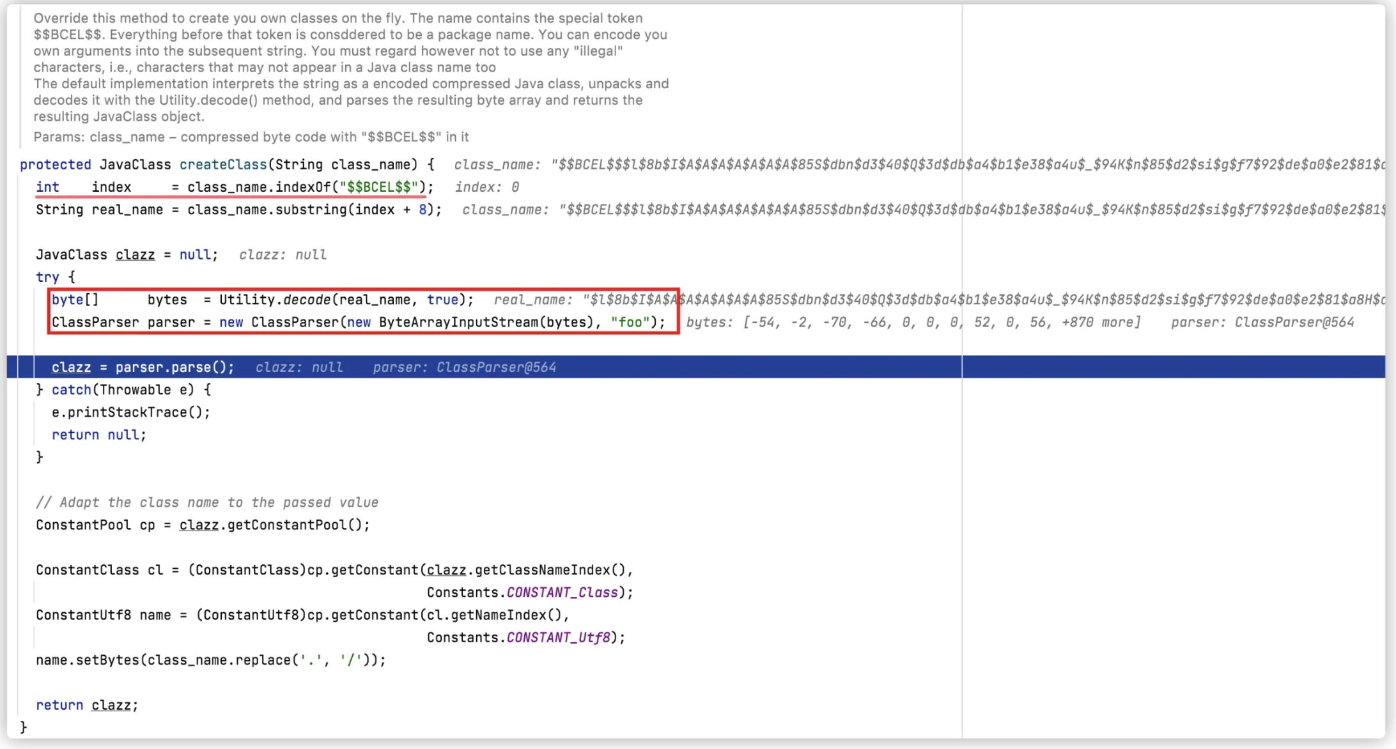
Task: Click inline value 'parser: ClassParser@564' after bytes
Action: click(1262, 323)
